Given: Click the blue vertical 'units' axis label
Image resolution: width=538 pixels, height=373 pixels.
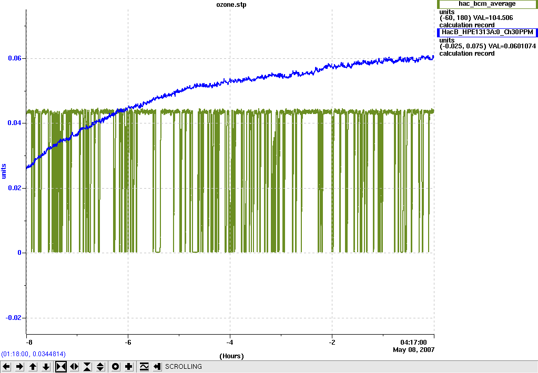Looking at the screenshot, I should (x=4, y=171).
